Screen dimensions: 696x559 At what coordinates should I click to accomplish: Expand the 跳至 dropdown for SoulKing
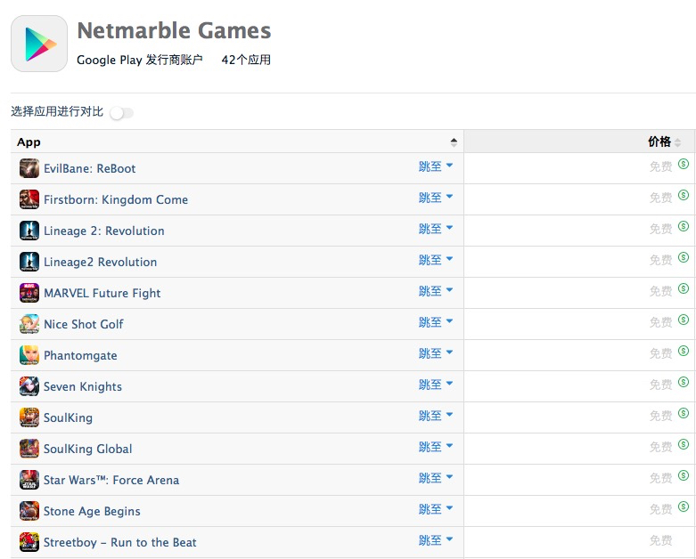[436, 416]
